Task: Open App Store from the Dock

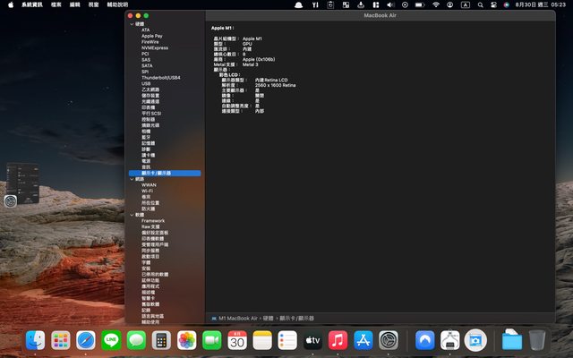Action: pyautogui.click(x=363, y=340)
